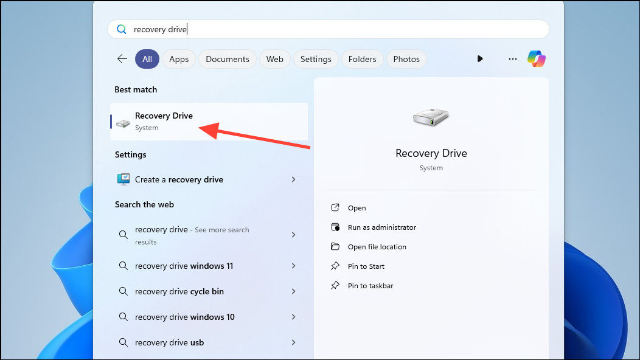This screenshot has width=640, height=360.
Task: Click the Search the web heading
Action: click(x=145, y=204)
